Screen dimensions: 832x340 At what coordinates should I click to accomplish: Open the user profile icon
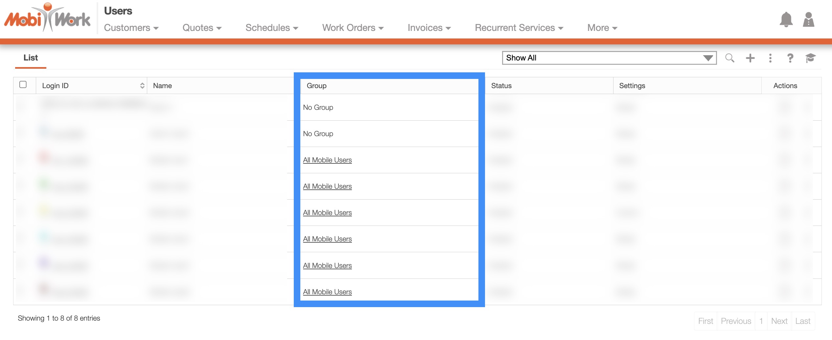coord(808,20)
